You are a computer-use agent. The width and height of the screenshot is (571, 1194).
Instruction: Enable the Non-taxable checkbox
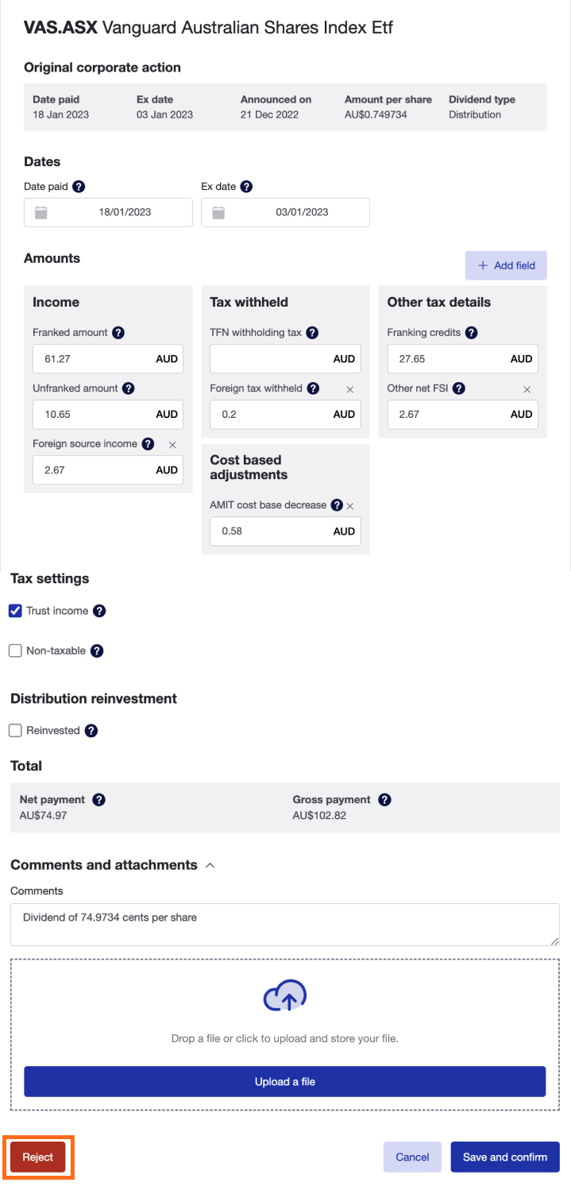(x=15, y=651)
